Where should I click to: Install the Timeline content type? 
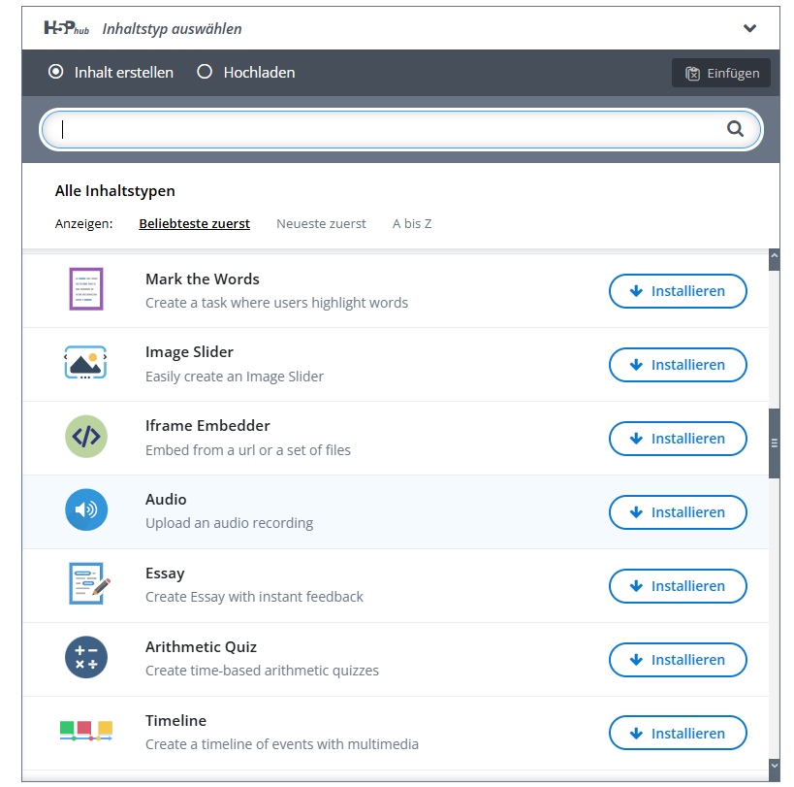point(678,734)
